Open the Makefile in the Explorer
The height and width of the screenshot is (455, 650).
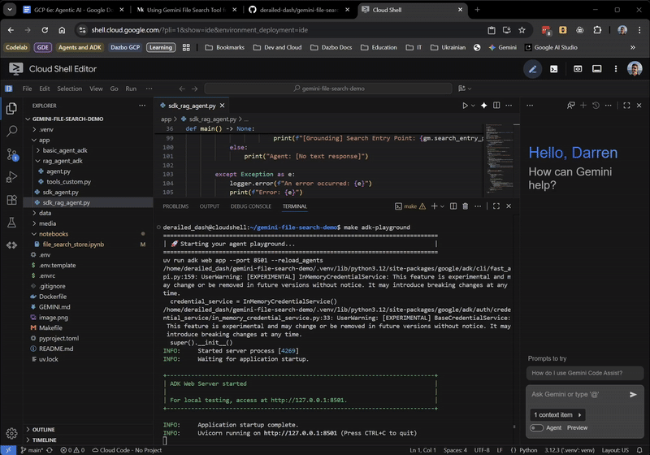[50, 327]
